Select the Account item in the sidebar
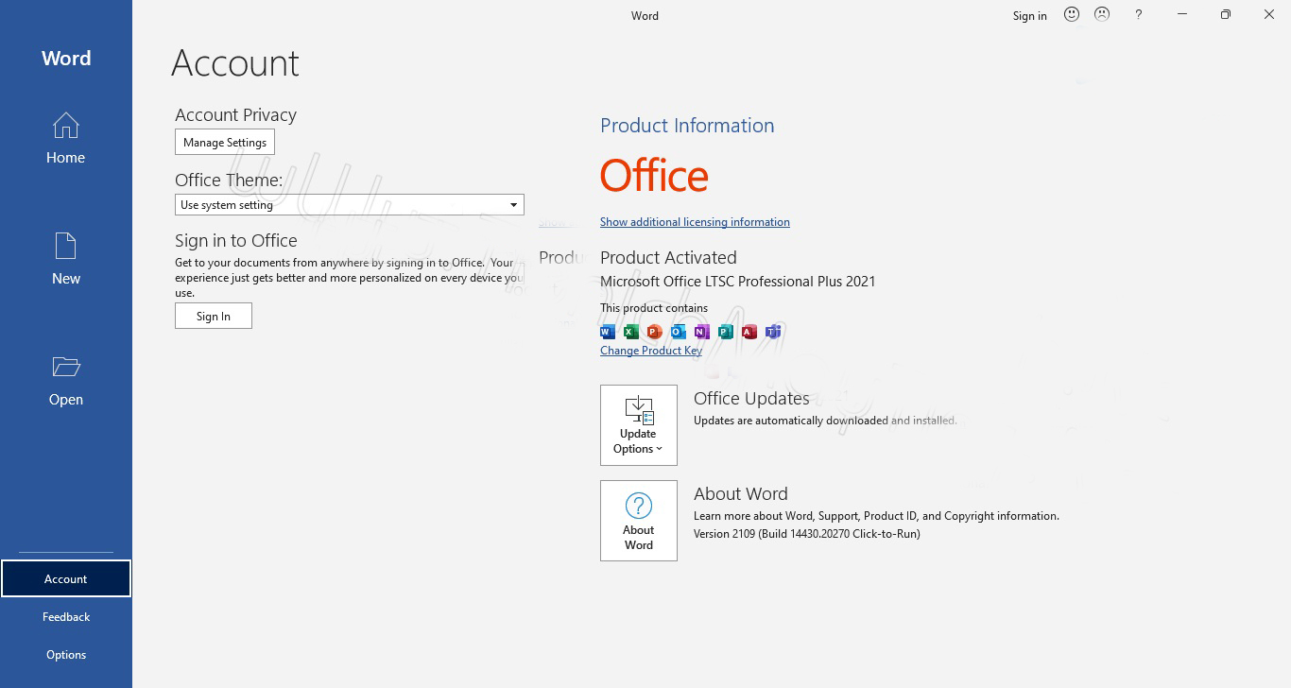 tap(65, 578)
